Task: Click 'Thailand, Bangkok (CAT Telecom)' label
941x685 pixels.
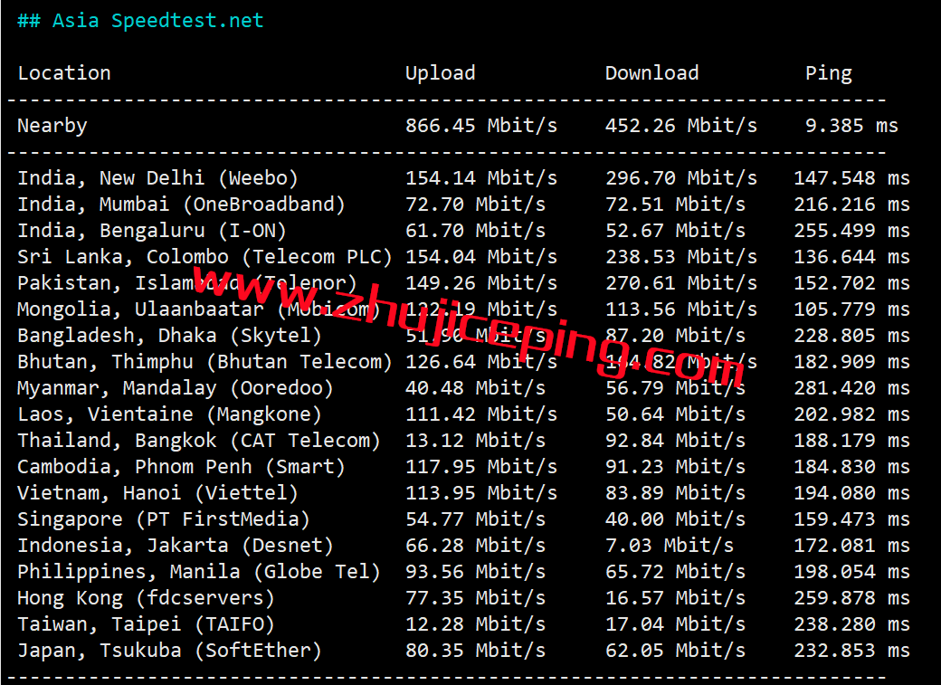Action: pyautogui.click(x=199, y=442)
